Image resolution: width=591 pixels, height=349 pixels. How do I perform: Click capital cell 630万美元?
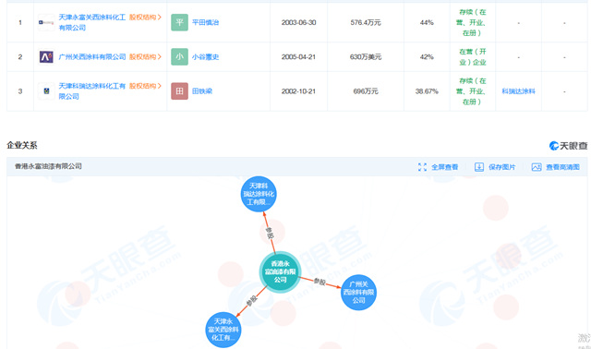pyautogui.click(x=366, y=57)
